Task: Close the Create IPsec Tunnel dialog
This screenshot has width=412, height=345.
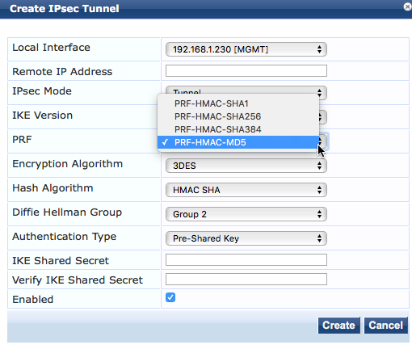Action: (408, 6)
